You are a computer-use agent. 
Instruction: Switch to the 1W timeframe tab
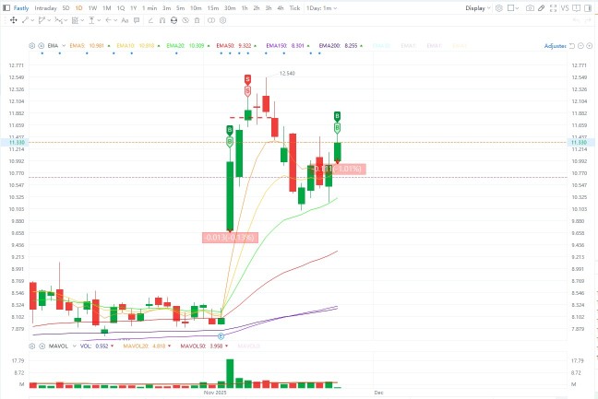(92, 8)
